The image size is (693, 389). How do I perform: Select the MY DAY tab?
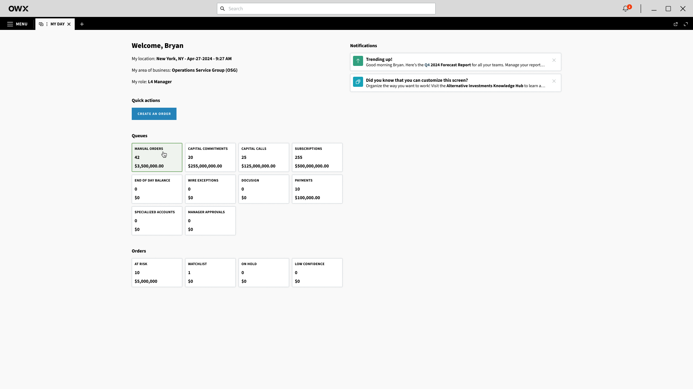tap(57, 24)
